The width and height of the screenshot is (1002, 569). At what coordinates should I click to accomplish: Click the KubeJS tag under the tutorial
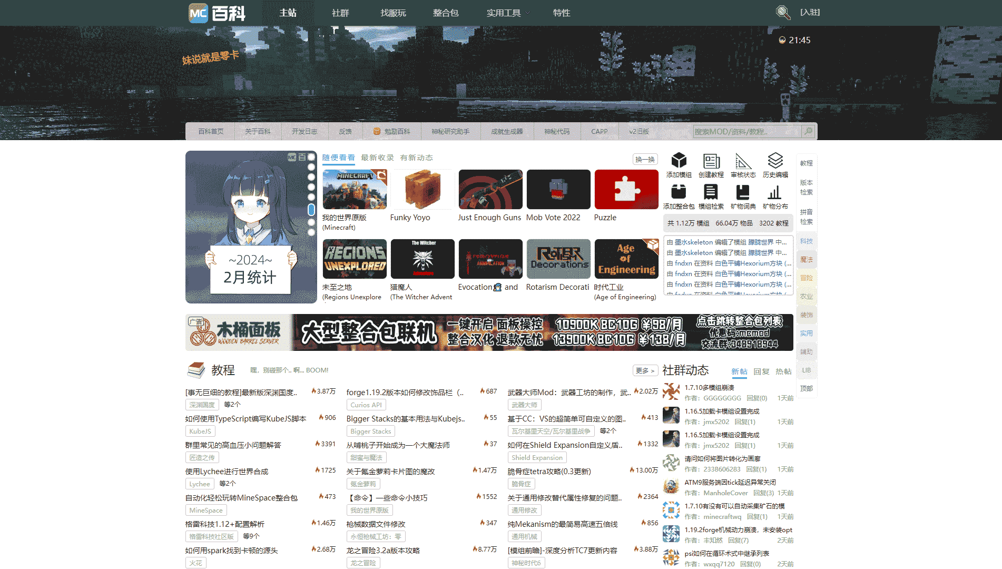tap(200, 431)
